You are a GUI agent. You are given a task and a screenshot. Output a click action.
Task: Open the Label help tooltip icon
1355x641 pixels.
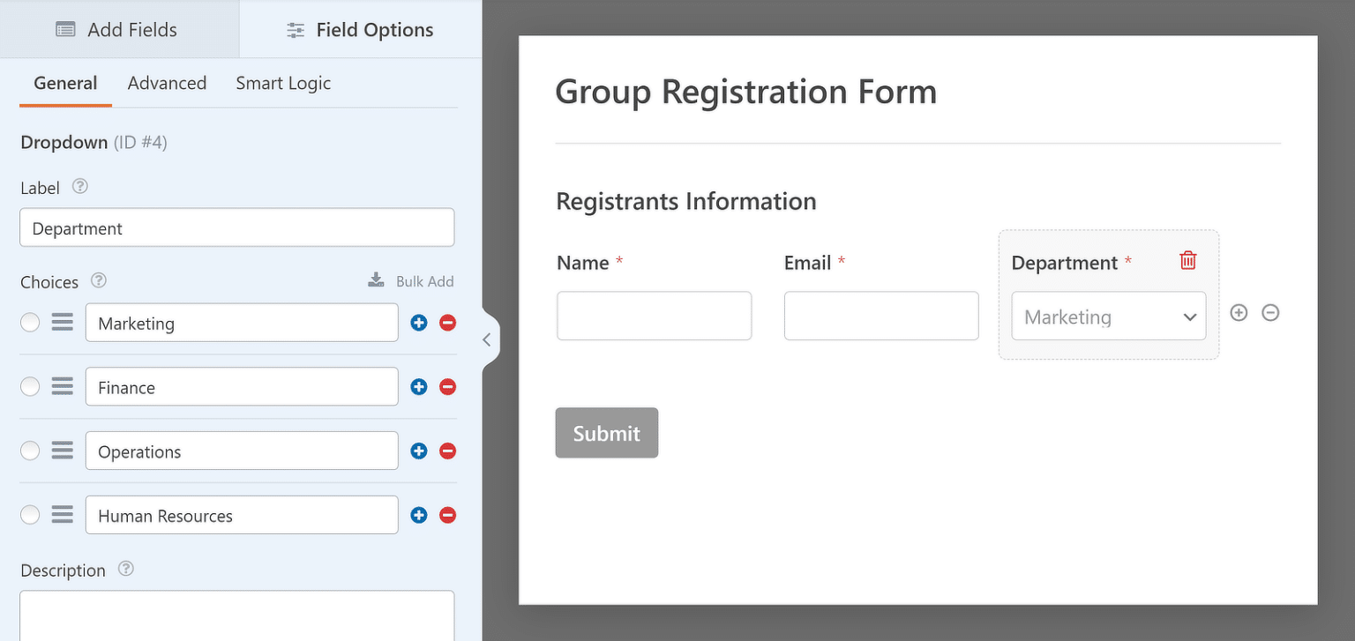point(79,186)
